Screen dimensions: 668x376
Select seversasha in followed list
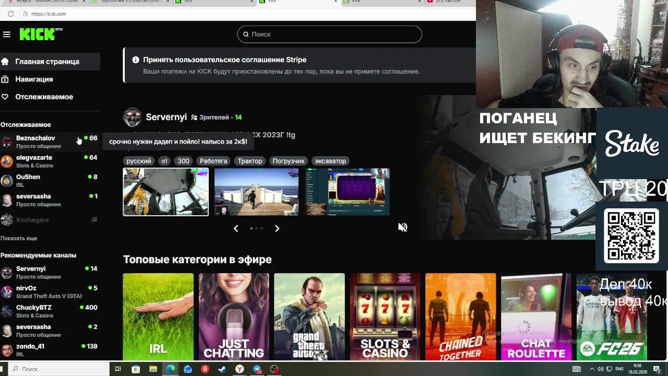50,200
